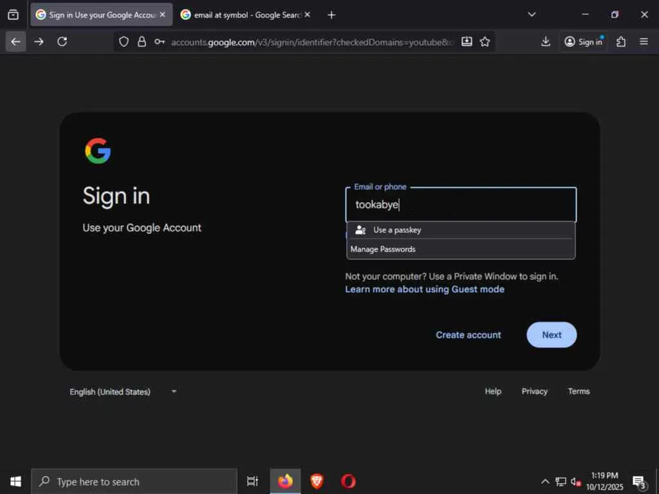Go back one page with back arrow
The width and height of the screenshot is (659, 494).
tap(15, 42)
